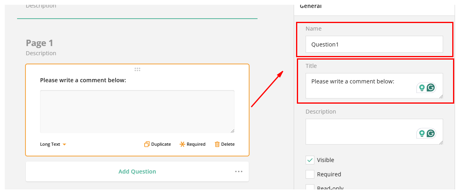Click the Required asterisk icon on the card
Viewport: 459px width, 193px height.
[182, 144]
